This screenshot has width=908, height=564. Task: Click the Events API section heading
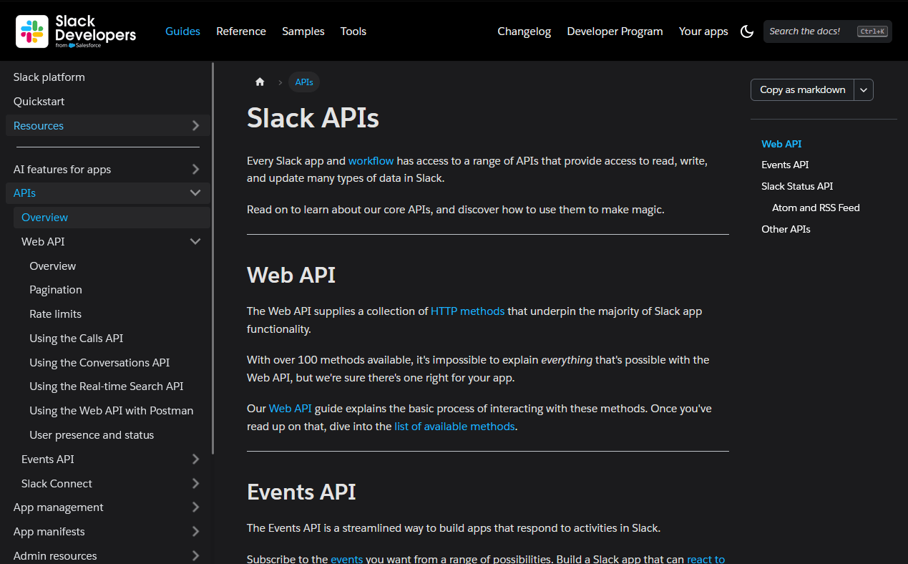click(x=301, y=492)
